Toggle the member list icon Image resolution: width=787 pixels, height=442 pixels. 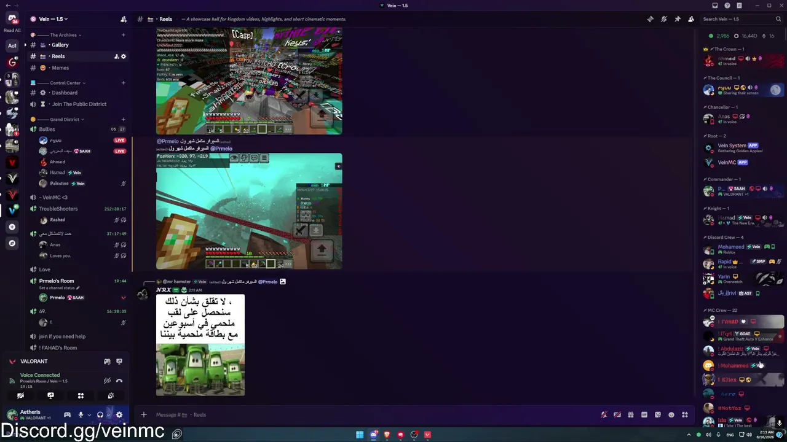[x=691, y=19]
